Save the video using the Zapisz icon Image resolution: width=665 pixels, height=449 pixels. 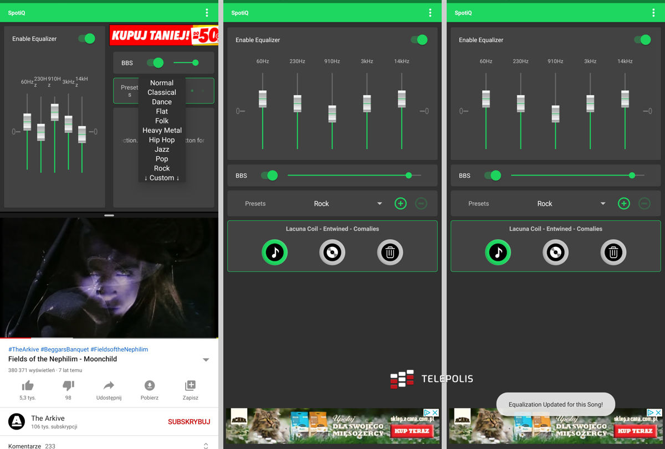coord(190,386)
